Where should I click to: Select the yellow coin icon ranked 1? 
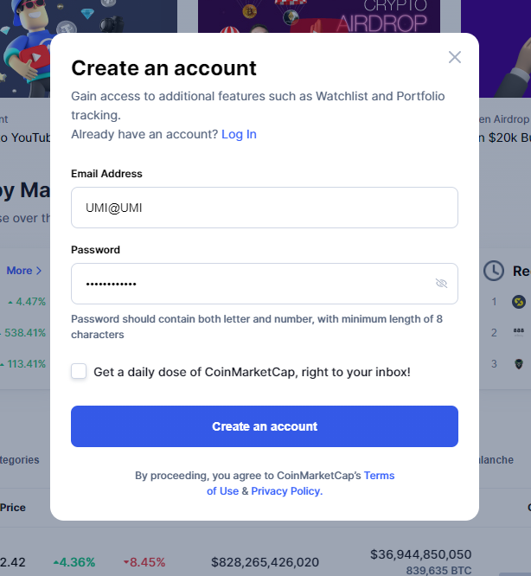coord(519,302)
